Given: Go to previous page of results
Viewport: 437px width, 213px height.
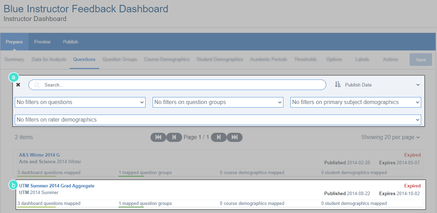Looking at the screenshot, I should (174, 137).
